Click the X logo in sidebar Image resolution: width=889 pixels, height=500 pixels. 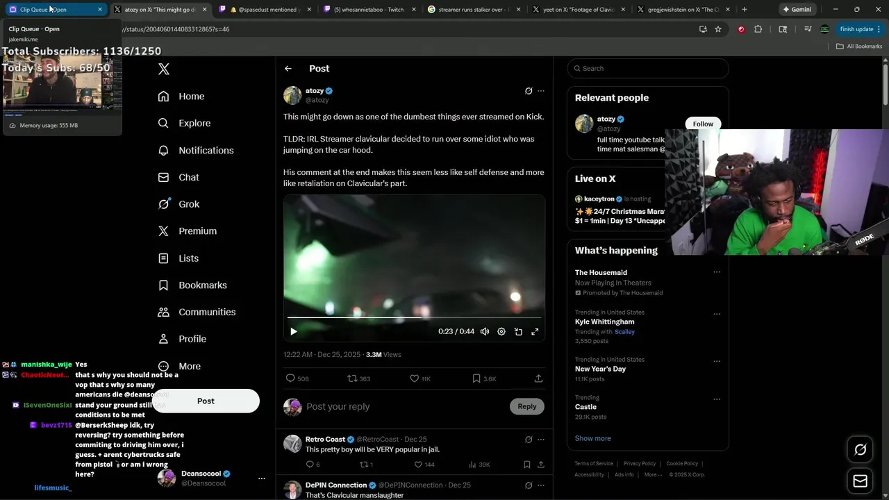click(x=164, y=69)
